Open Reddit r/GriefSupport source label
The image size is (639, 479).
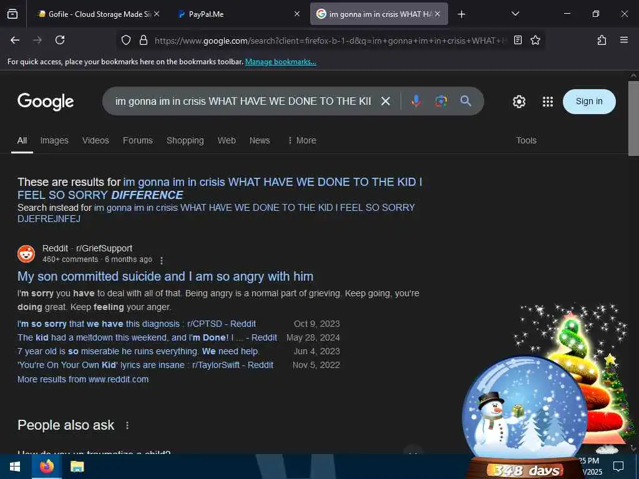[87, 248]
